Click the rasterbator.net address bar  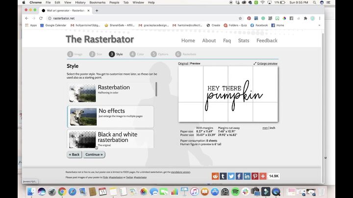tap(144, 19)
